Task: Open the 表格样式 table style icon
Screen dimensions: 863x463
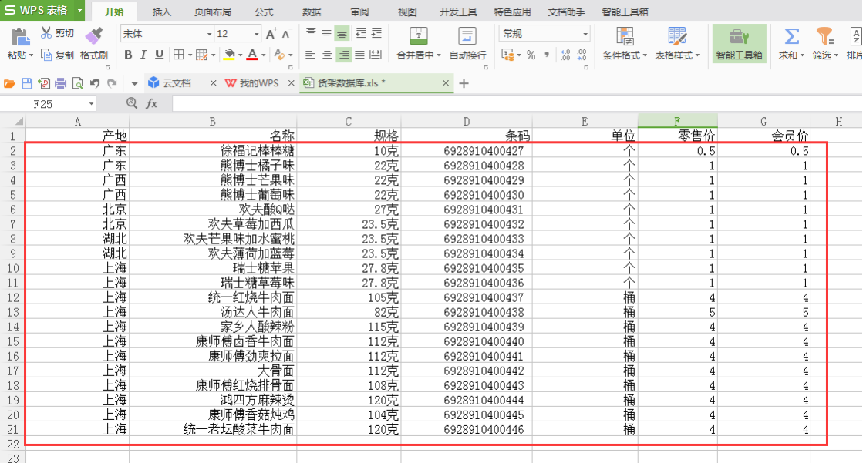Action: click(677, 36)
